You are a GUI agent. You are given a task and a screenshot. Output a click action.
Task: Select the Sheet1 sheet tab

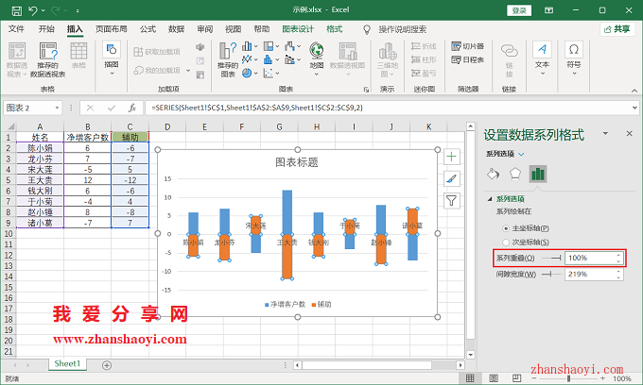67,363
